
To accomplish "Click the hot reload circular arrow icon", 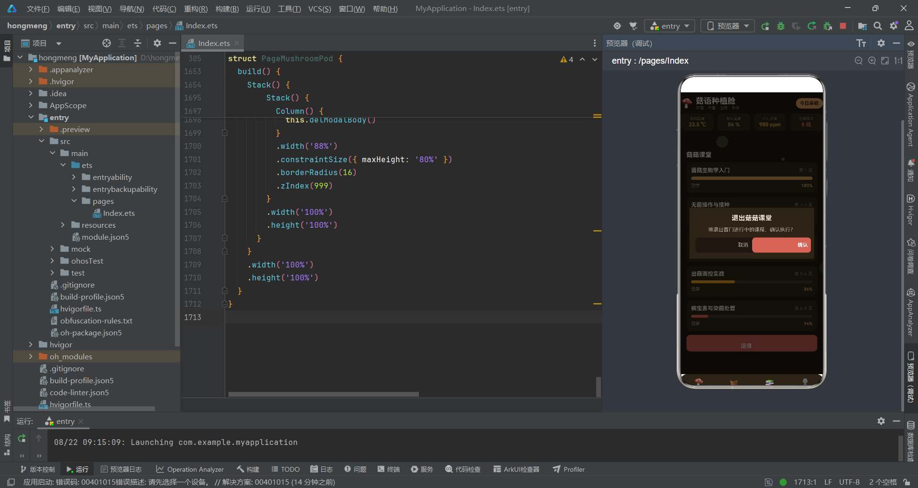I will click(812, 26).
